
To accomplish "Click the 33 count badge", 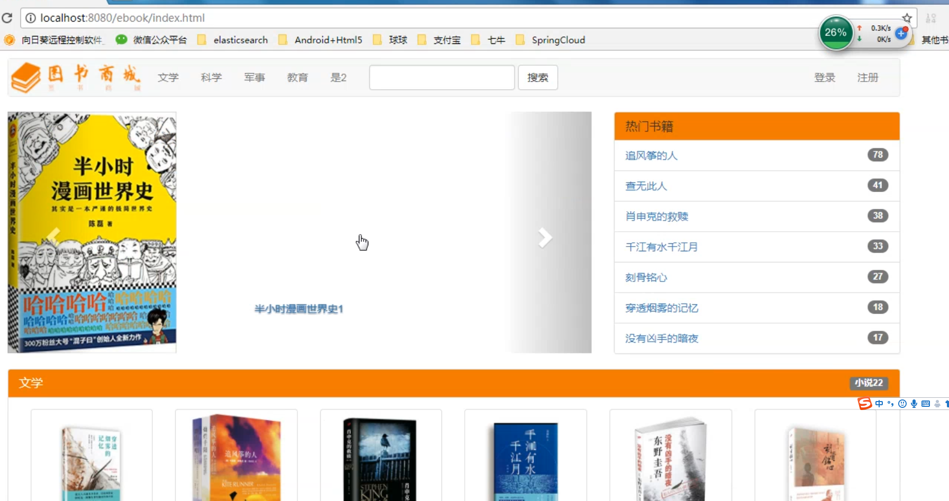I will pyautogui.click(x=878, y=246).
